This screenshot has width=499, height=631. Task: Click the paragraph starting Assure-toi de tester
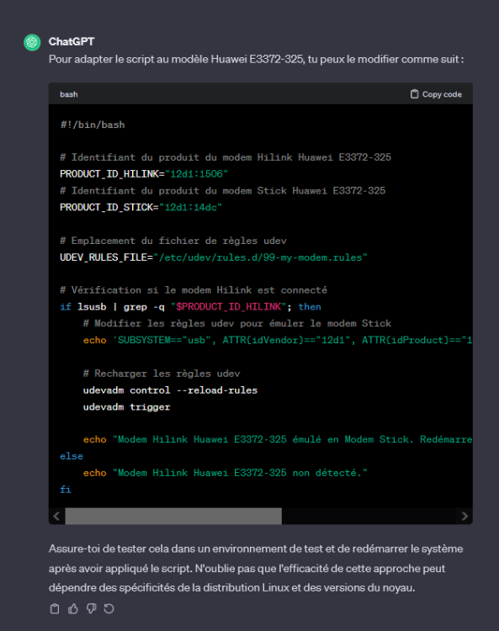256,568
